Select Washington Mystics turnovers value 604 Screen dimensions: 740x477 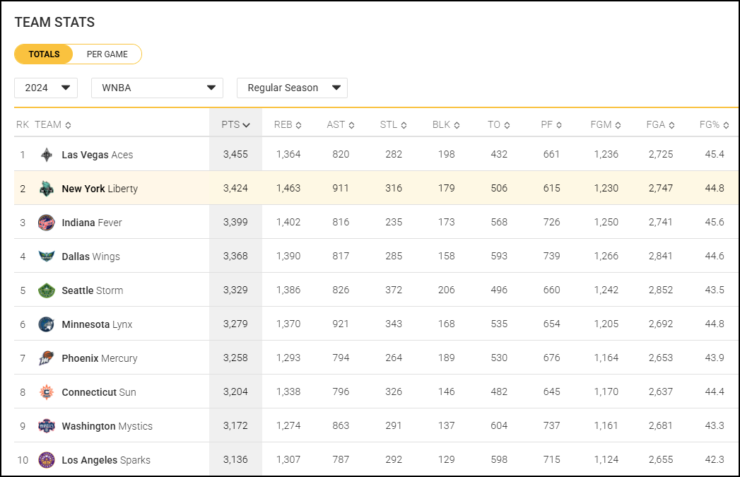[499, 425]
